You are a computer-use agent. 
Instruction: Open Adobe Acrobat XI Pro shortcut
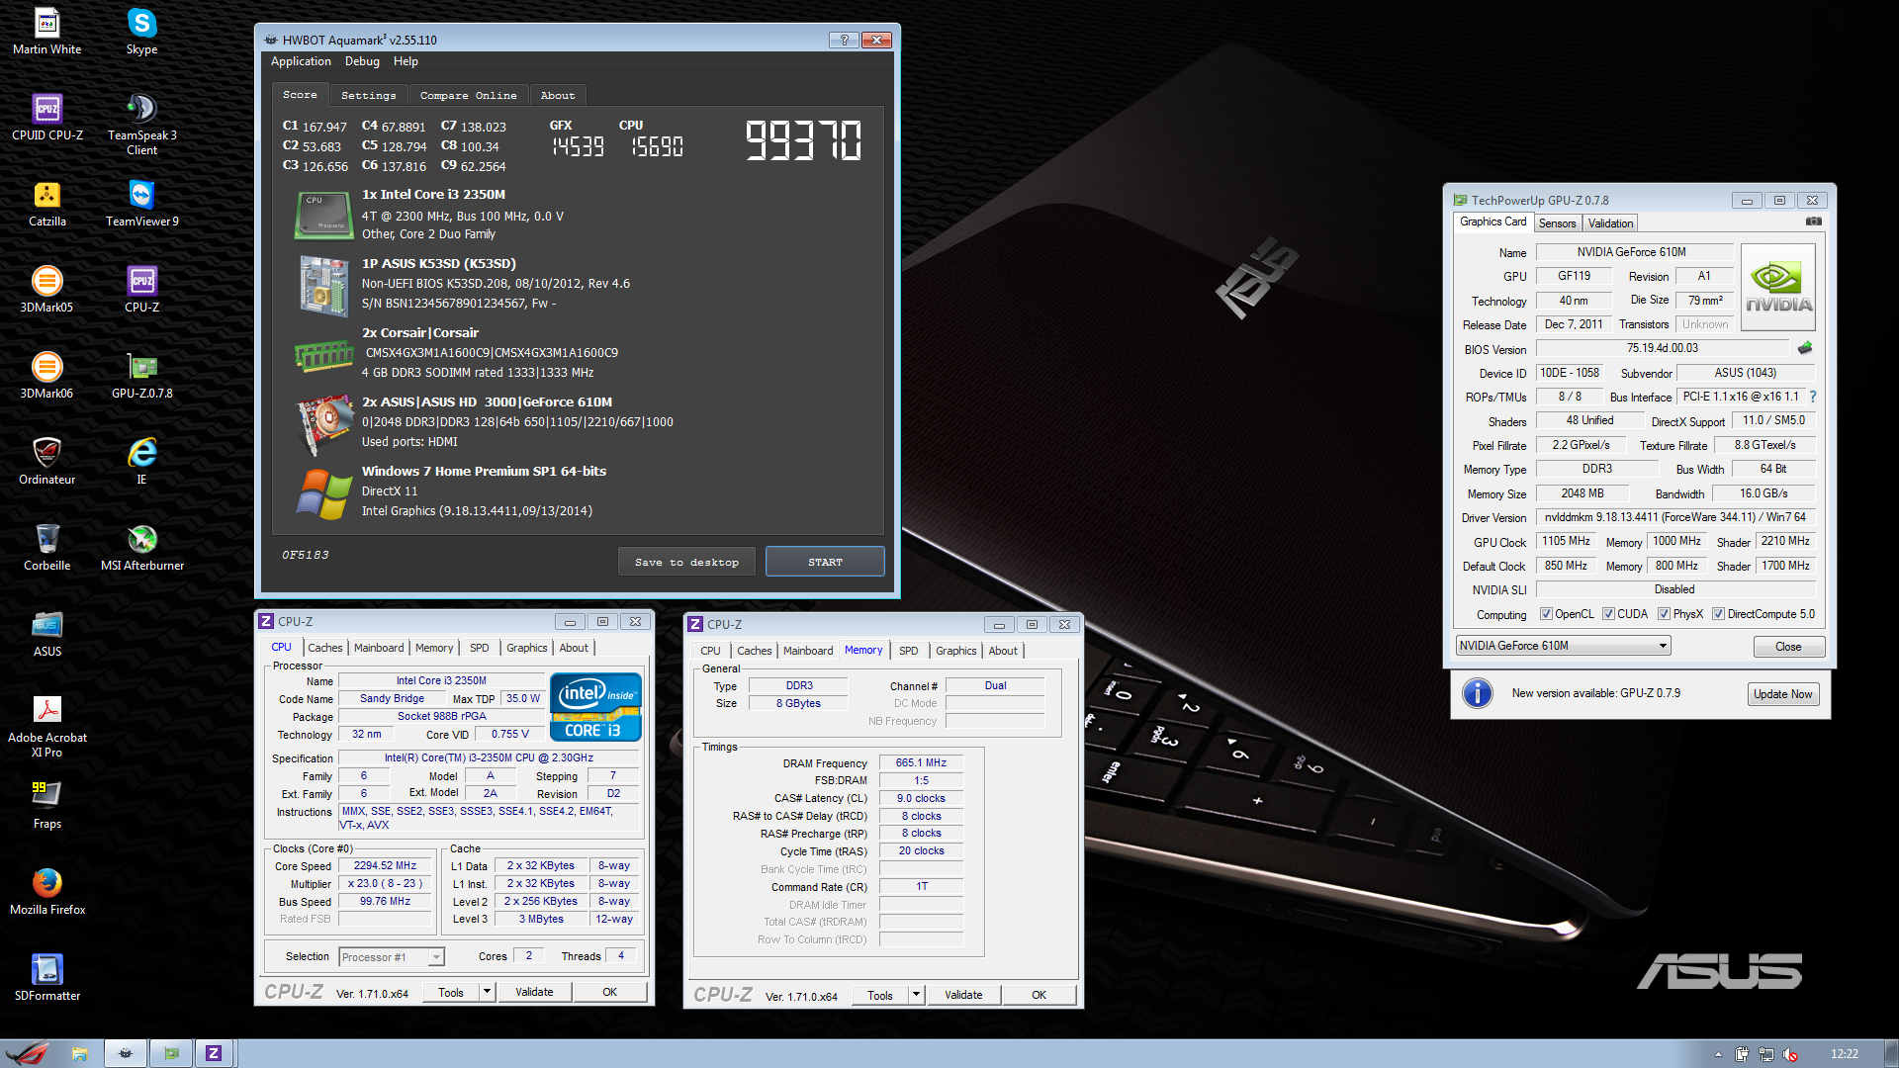(x=47, y=725)
